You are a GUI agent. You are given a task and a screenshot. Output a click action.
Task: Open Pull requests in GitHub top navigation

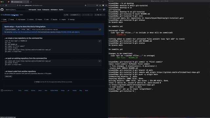pyautogui.click(x=32, y=10)
